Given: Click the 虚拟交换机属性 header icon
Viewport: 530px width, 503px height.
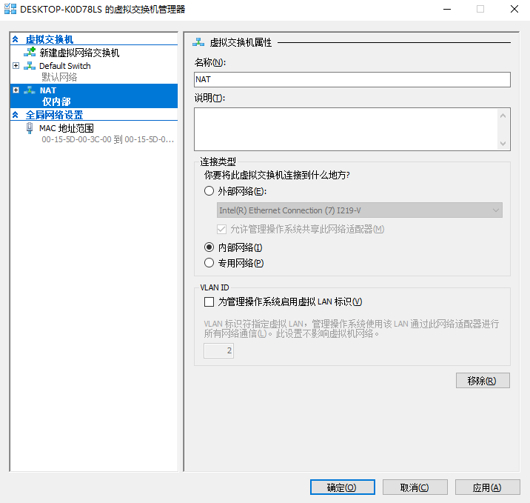Looking at the screenshot, I should [x=198, y=42].
